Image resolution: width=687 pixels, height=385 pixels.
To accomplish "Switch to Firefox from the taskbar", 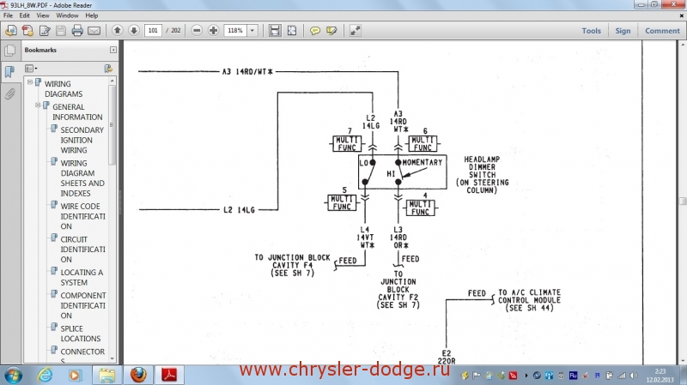I will 138,375.
